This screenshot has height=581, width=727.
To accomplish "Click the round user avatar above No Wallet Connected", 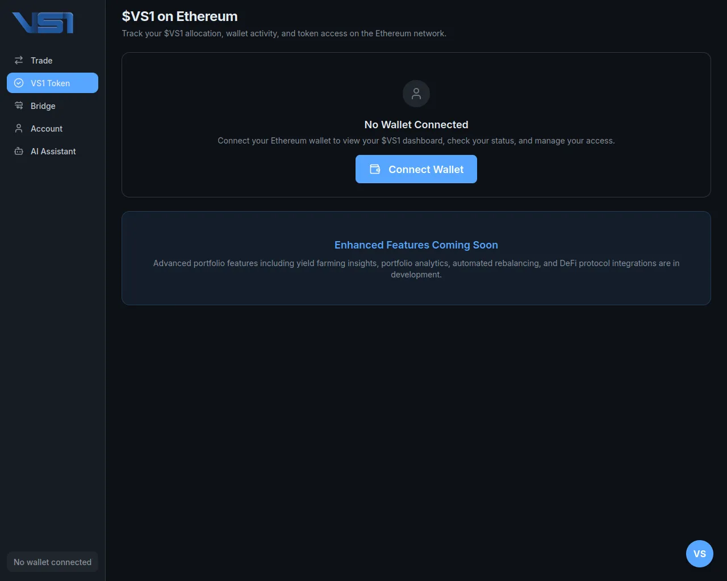I will pyautogui.click(x=416, y=94).
